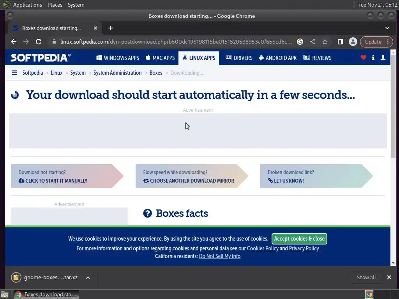Click the loading spinner icon by heading
This screenshot has height=299, width=399.
[x=15, y=95]
